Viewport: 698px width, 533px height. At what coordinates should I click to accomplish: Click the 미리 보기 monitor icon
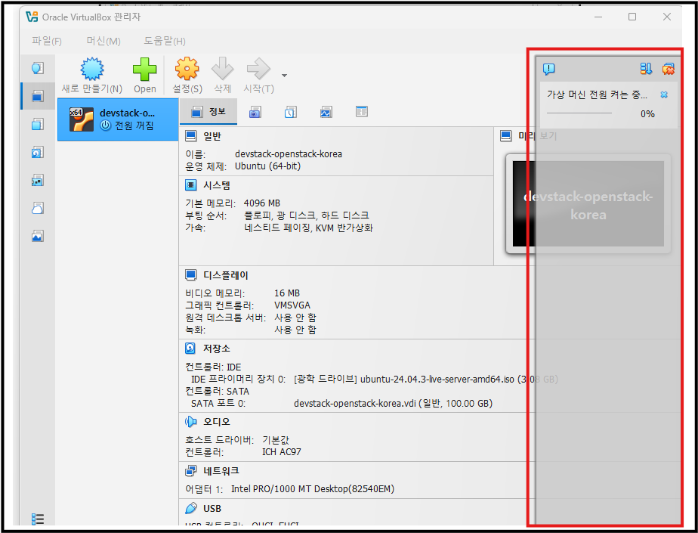[x=505, y=135]
